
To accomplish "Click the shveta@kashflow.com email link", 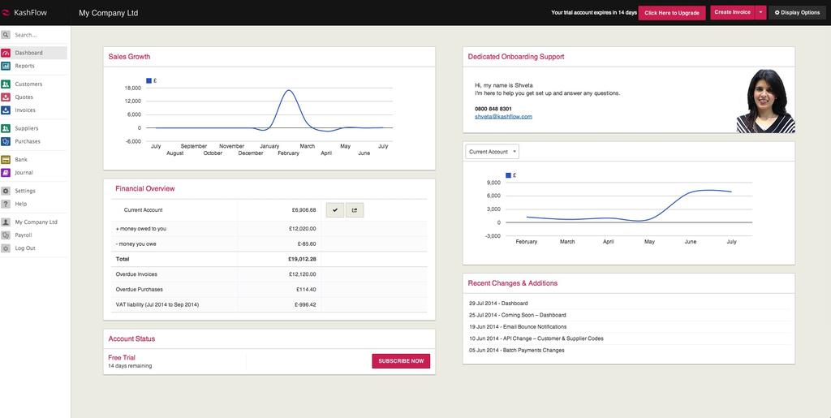I will (503, 117).
